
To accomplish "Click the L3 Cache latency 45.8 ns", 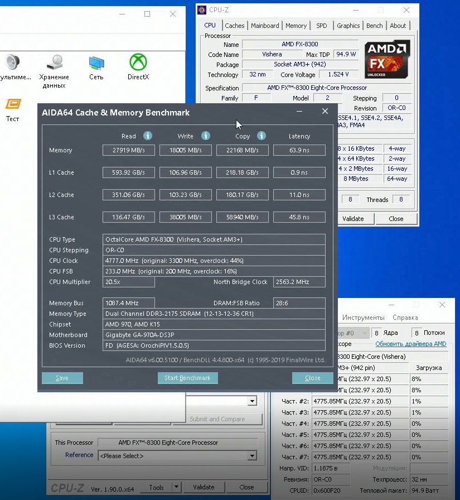I will tap(299, 217).
